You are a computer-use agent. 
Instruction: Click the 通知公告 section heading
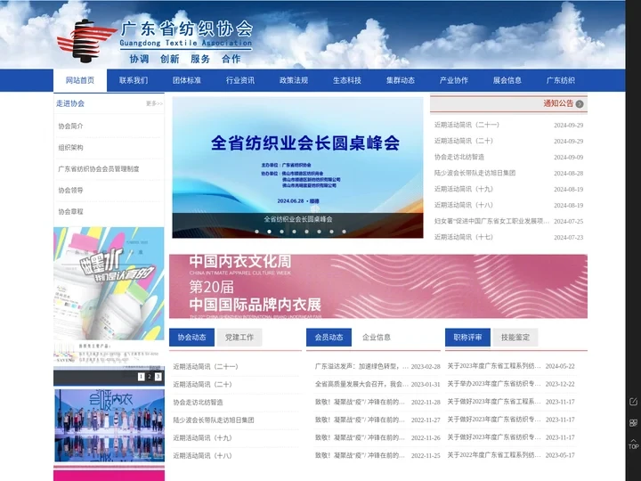pyautogui.click(x=558, y=103)
